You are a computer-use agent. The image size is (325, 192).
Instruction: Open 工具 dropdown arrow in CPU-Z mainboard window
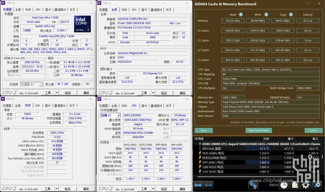[153, 93]
